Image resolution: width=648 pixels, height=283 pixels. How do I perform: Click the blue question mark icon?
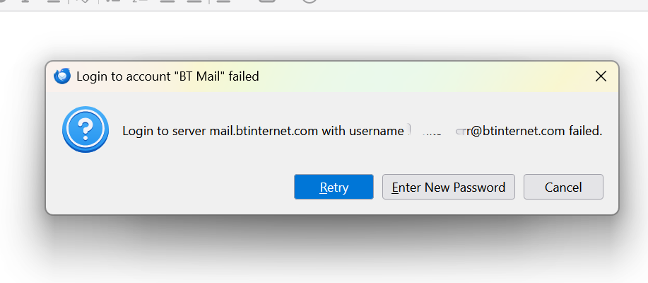tap(86, 129)
